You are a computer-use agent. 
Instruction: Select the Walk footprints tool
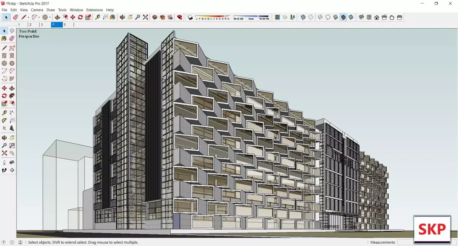tap(4, 170)
